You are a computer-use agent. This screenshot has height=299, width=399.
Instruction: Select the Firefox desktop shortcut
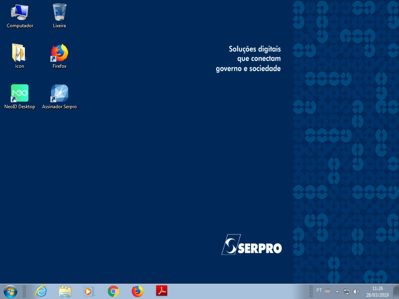tap(59, 56)
